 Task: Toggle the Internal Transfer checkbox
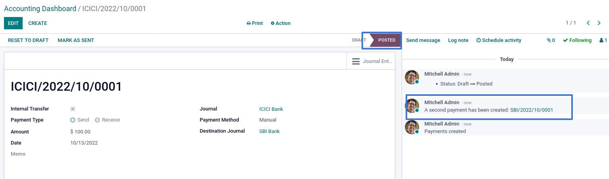pyautogui.click(x=73, y=109)
